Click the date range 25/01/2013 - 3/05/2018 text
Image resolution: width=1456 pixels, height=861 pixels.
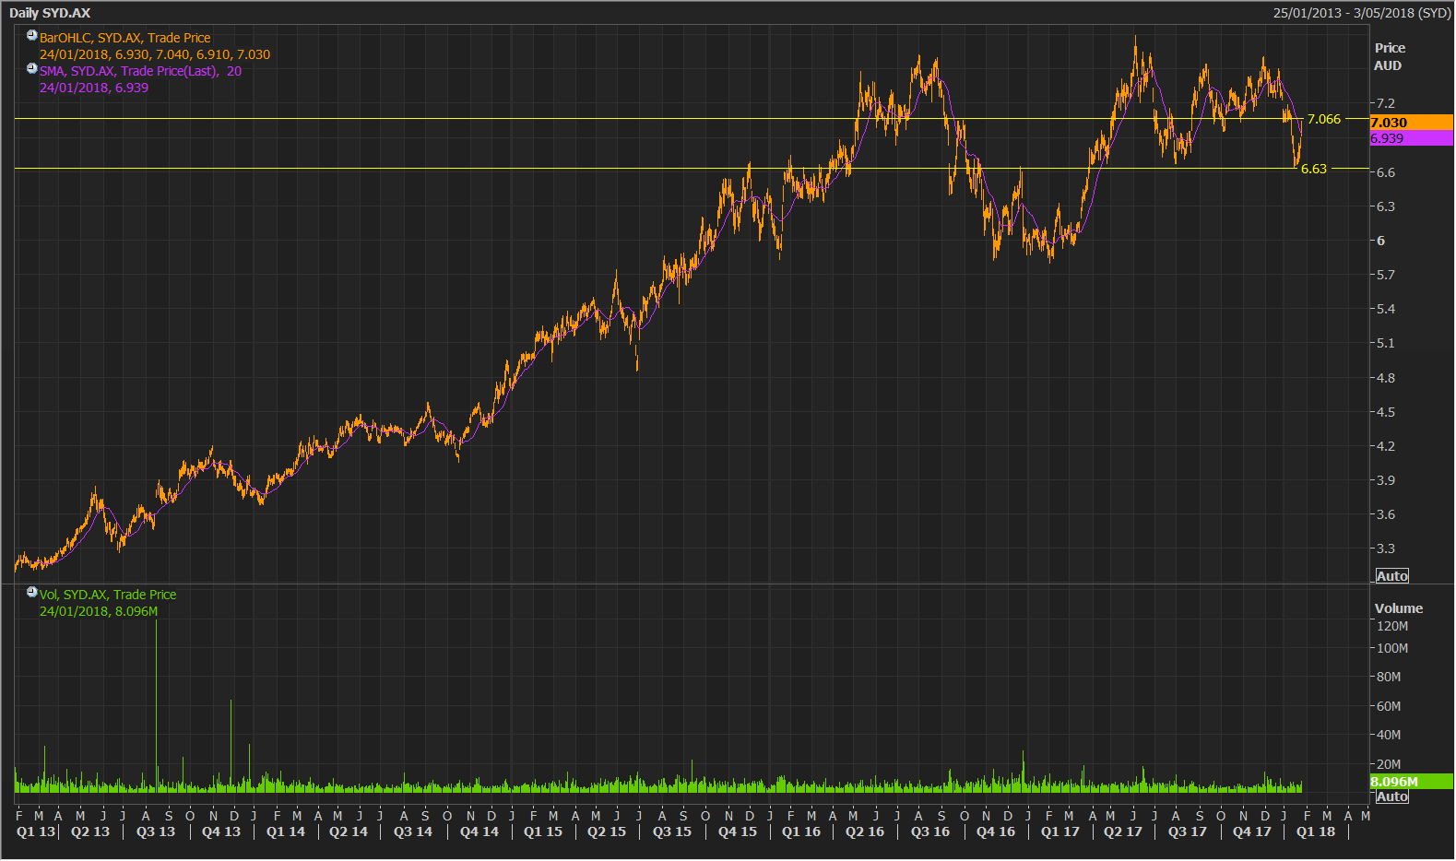coord(1362,13)
